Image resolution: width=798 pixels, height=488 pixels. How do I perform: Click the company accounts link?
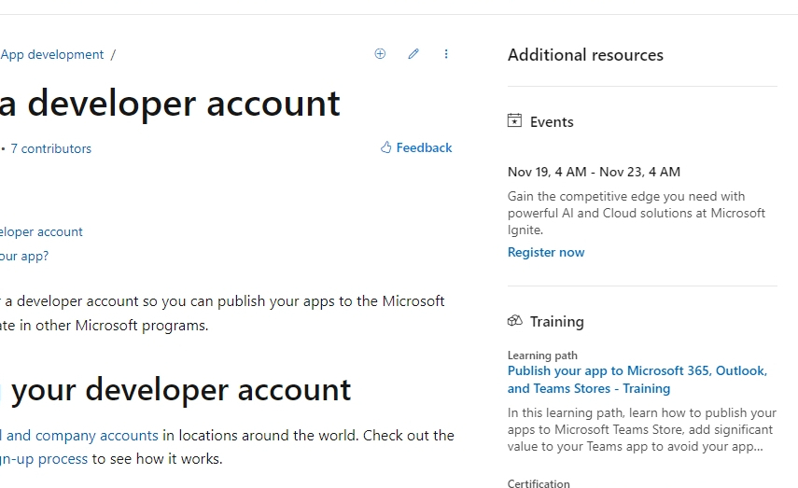point(79,436)
